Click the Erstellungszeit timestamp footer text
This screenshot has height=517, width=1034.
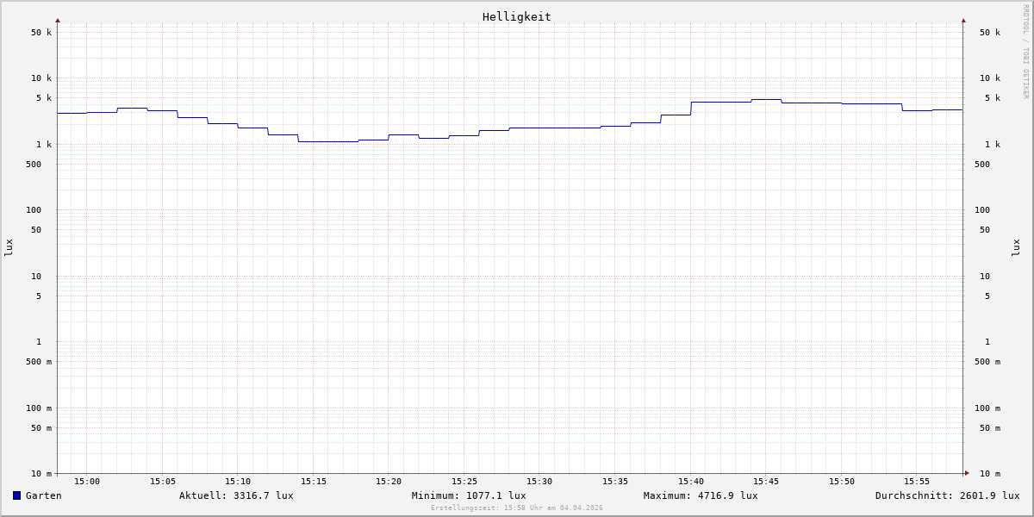click(x=517, y=508)
